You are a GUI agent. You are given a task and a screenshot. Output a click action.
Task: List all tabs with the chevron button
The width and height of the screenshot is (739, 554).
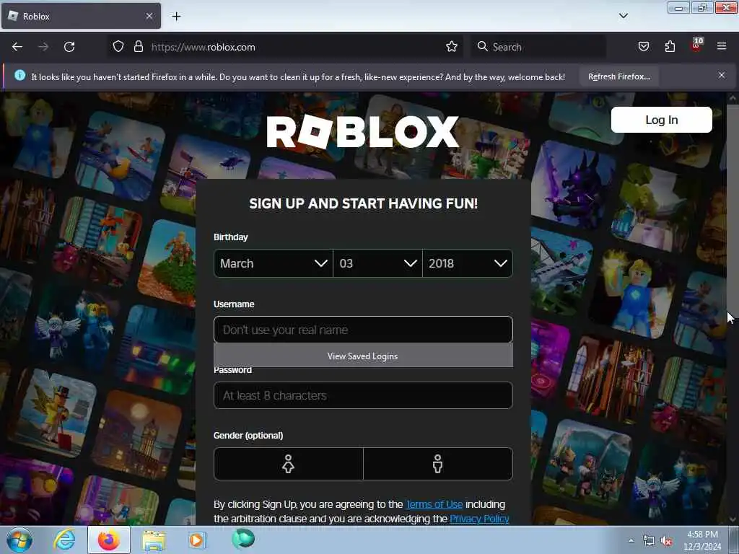(623, 16)
